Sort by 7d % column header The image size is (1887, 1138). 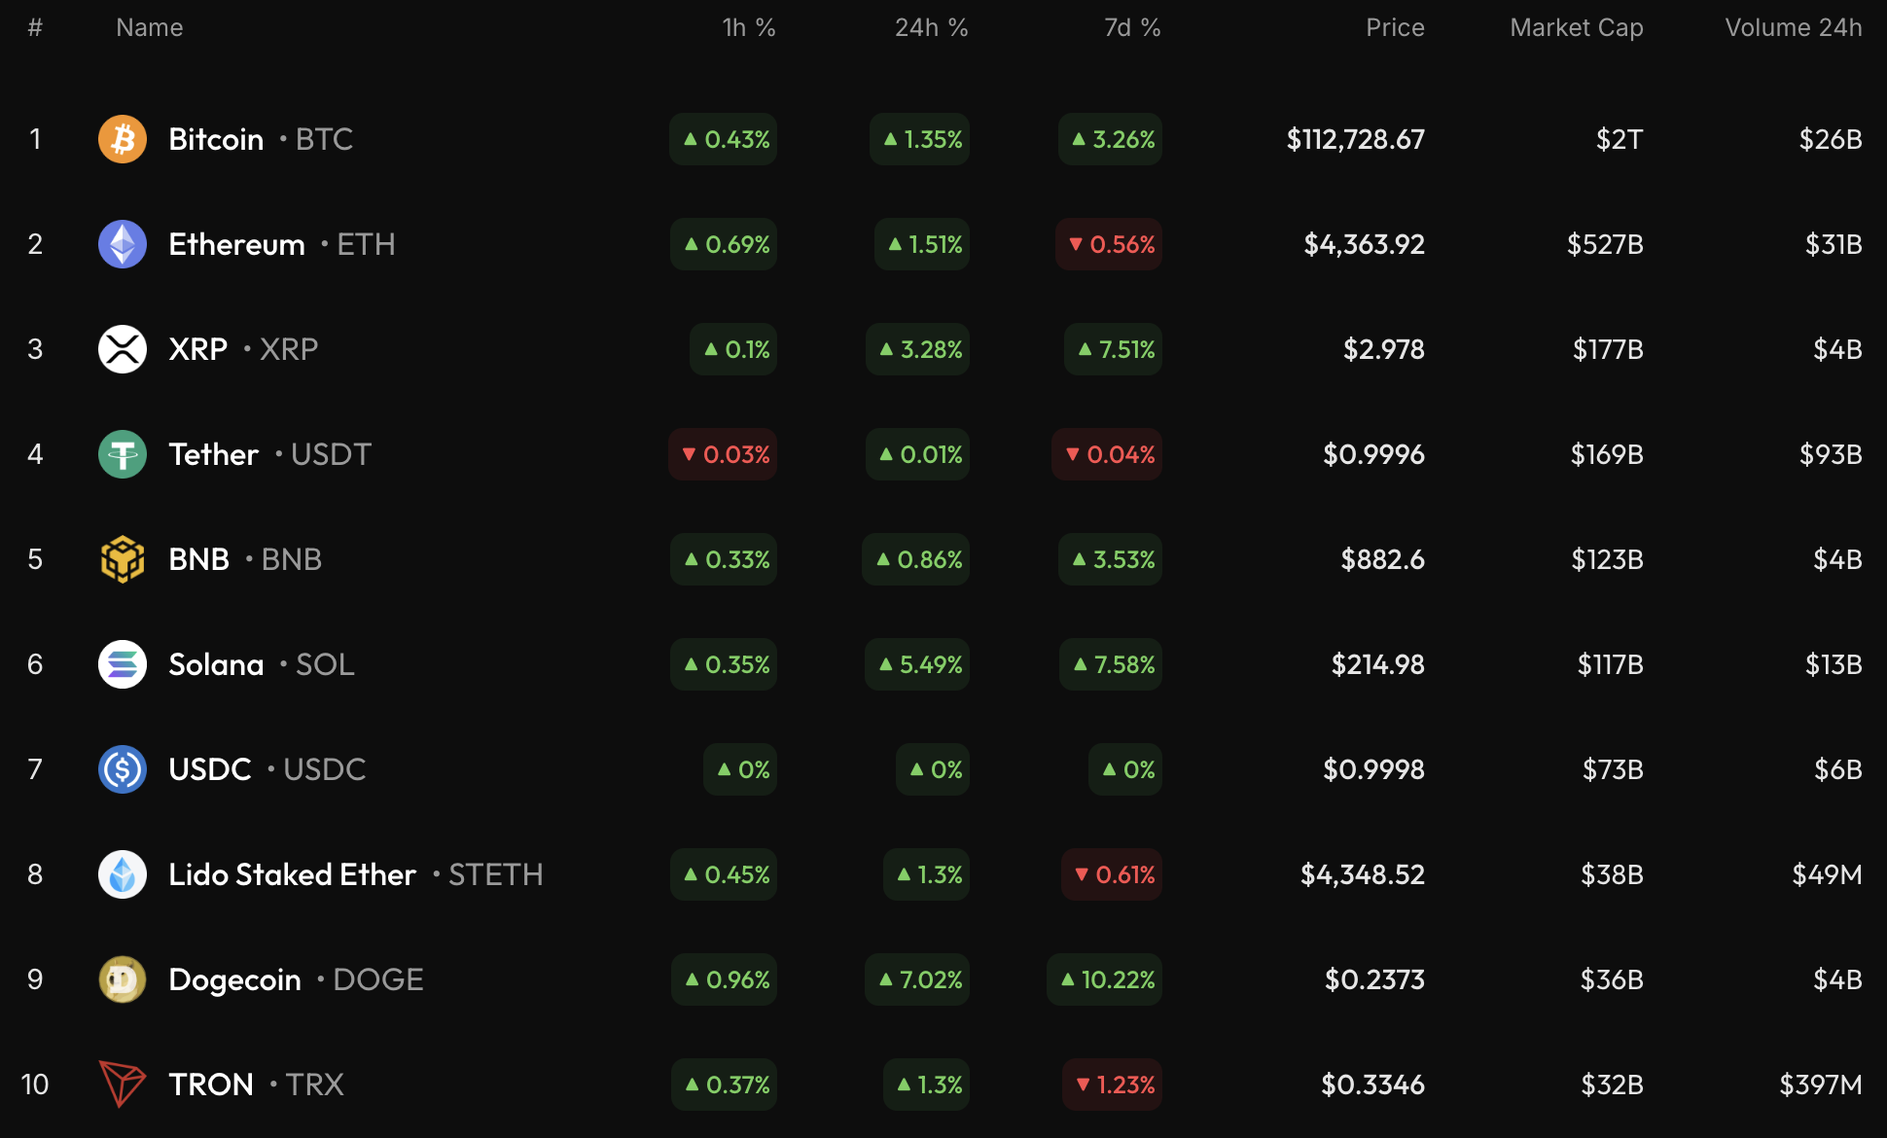1131,27
